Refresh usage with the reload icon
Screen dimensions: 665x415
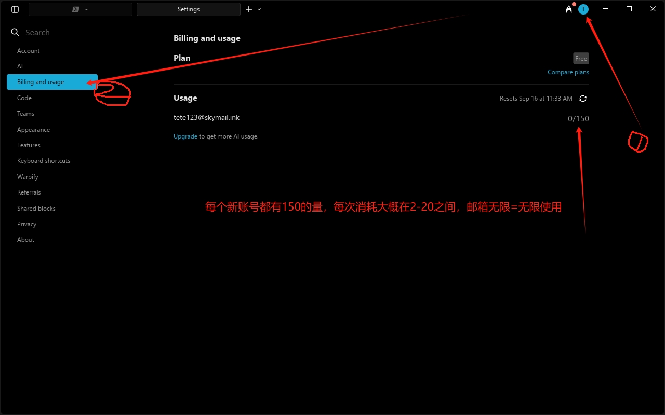coord(583,99)
